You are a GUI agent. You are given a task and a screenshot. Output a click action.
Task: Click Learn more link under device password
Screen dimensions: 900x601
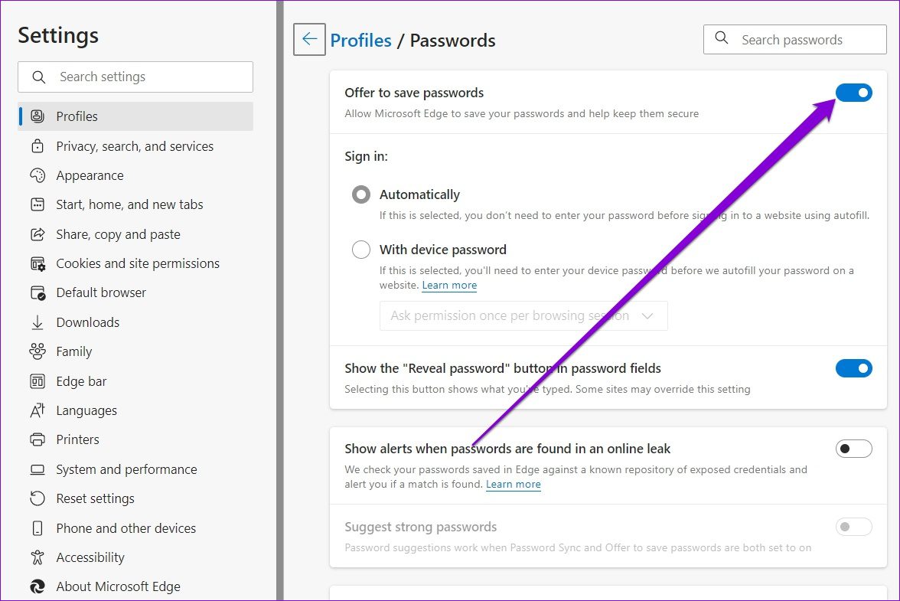(449, 286)
